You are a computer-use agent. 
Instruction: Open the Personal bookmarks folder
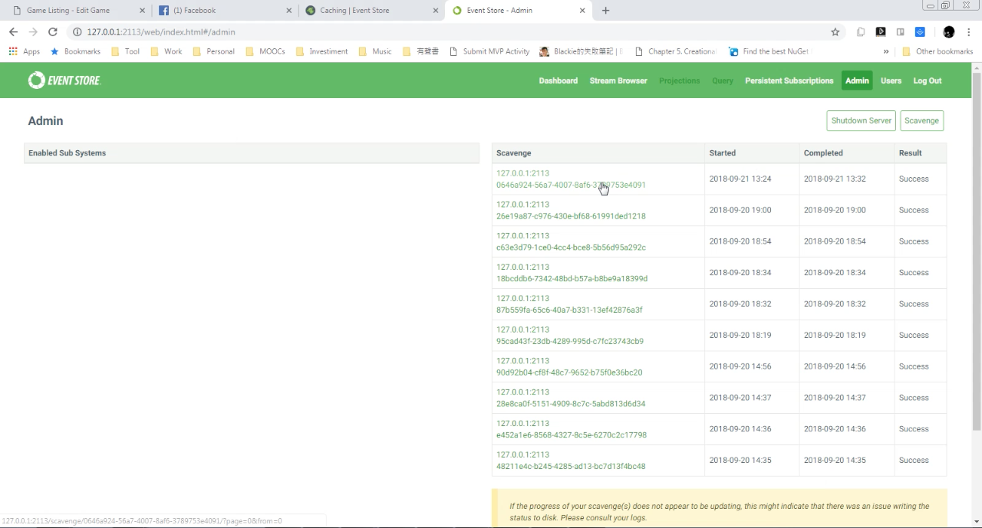point(213,51)
